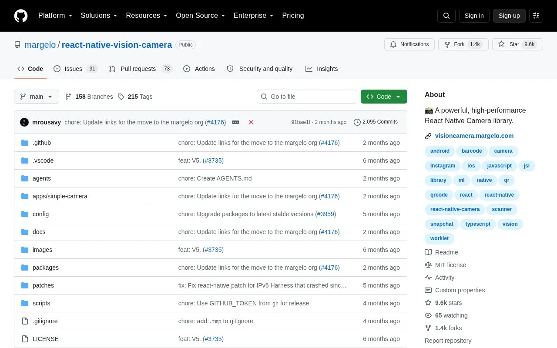Image resolution: width=557 pixels, height=348 pixels.
Task: Click the history icon beside 2,095 Commits
Action: point(357,122)
